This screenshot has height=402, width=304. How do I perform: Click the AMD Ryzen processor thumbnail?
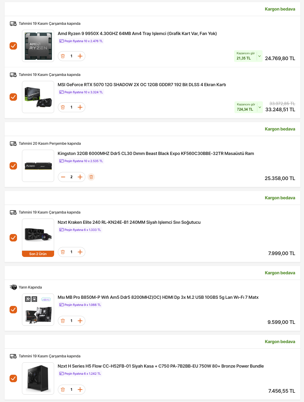(x=38, y=46)
